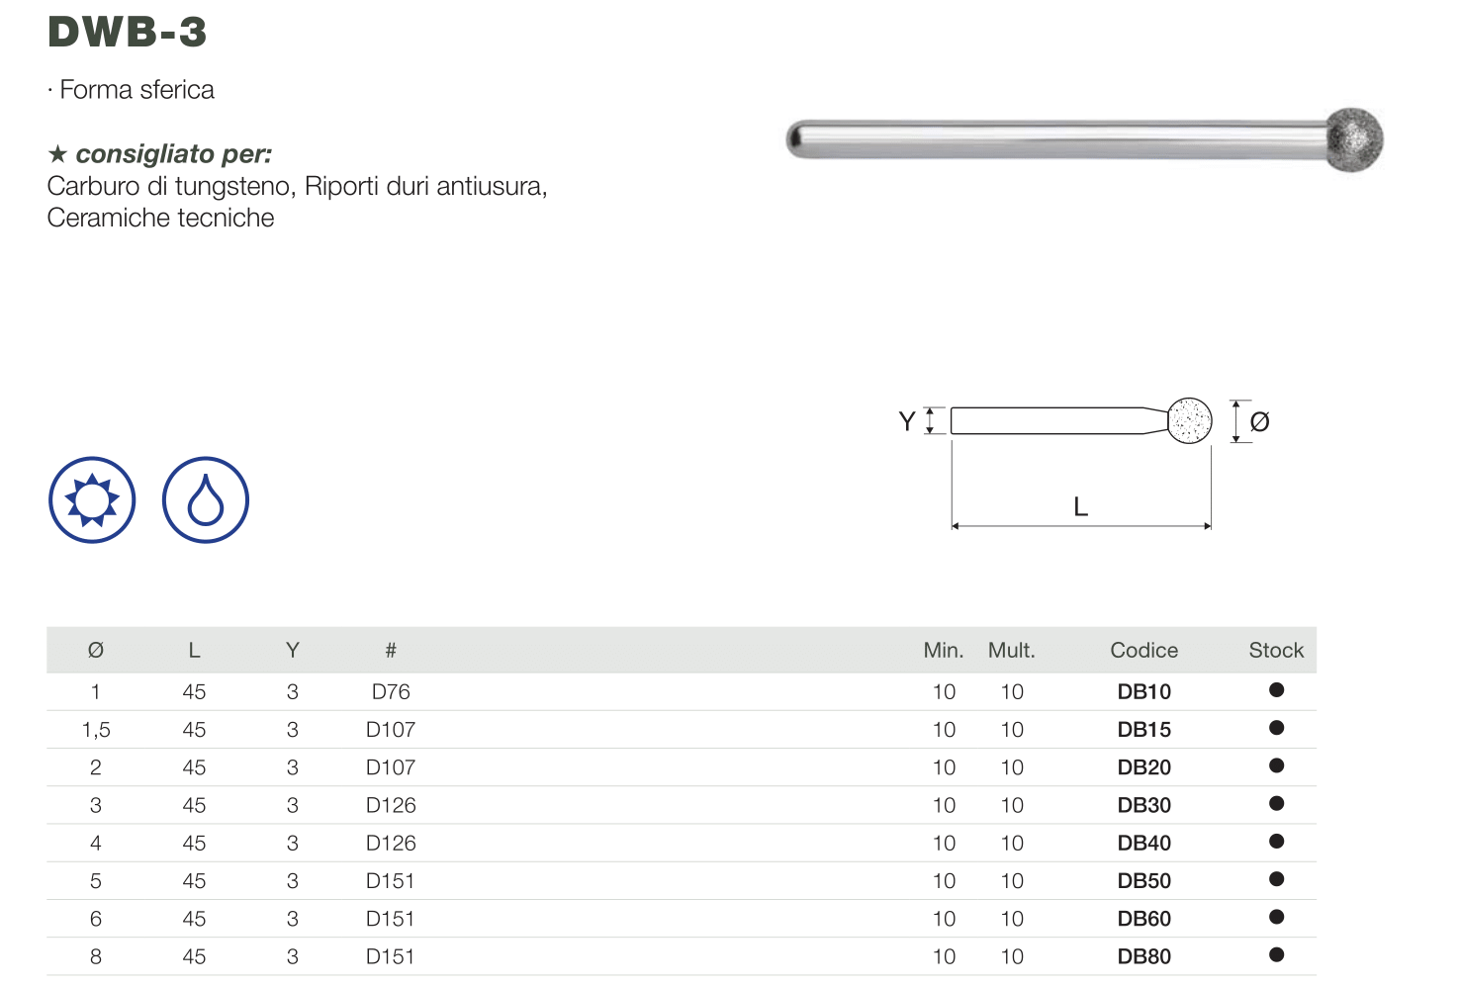Select product code DB20
This screenshot has height=987, width=1460.
click(x=1143, y=767)
